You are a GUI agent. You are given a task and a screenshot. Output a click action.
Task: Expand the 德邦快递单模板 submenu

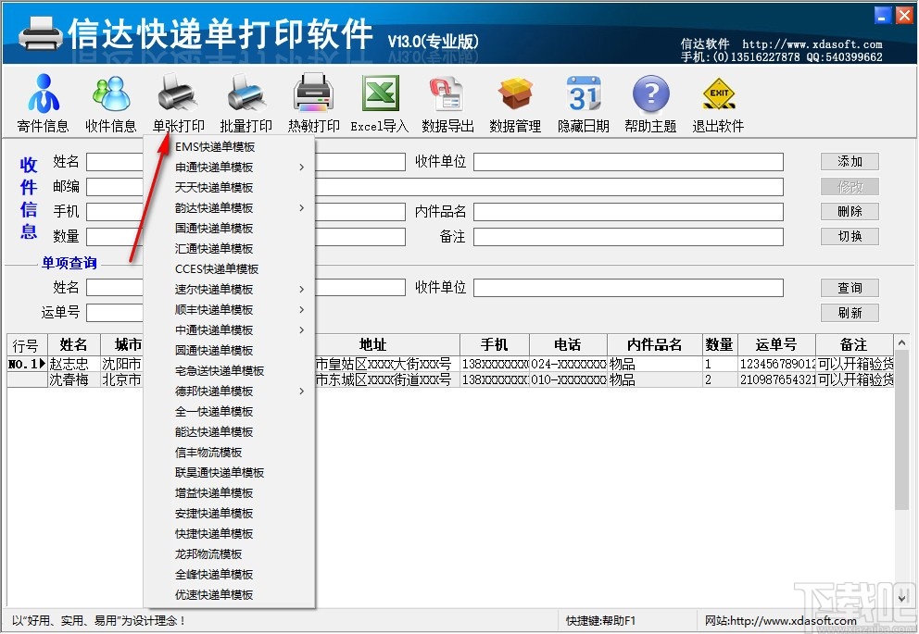tap(216, 391)
